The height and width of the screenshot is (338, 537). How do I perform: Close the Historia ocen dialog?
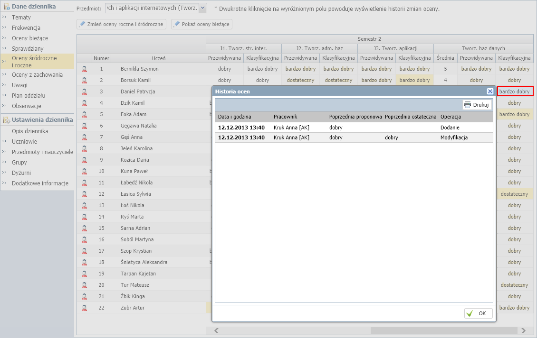click(490, 91)
